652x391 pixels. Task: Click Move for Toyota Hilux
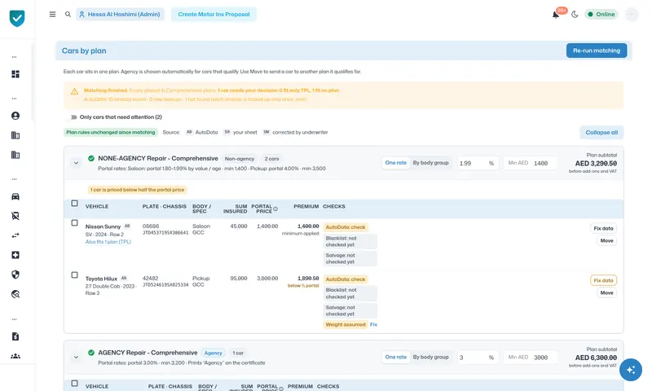[606, 293]
